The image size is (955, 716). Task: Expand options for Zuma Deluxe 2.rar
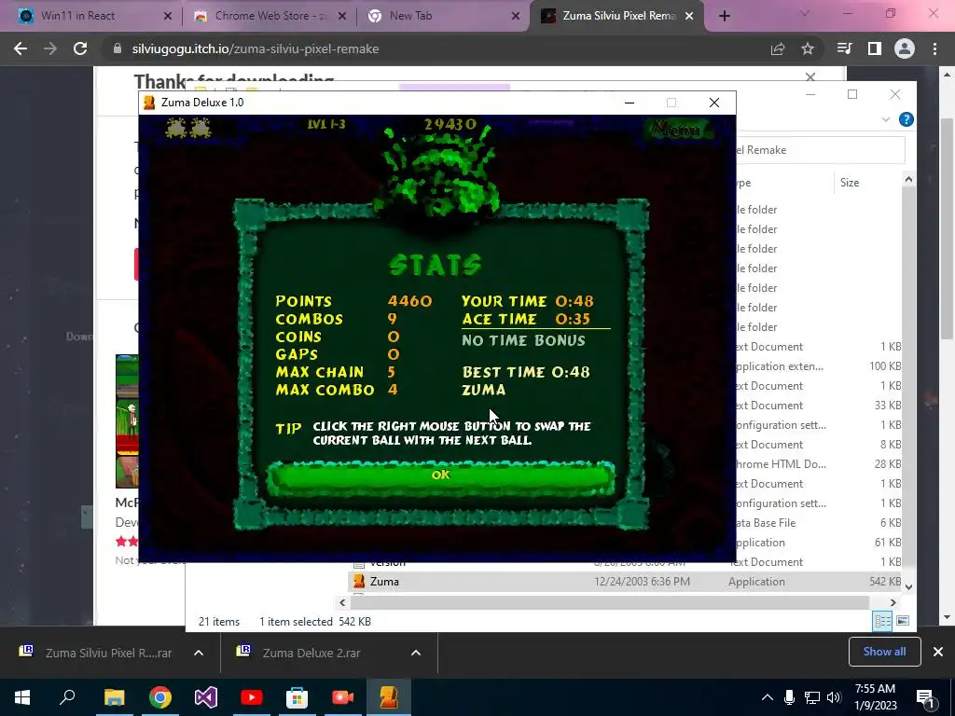click(x=416, y=653)
